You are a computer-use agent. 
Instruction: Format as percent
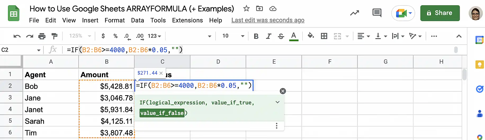115,36
